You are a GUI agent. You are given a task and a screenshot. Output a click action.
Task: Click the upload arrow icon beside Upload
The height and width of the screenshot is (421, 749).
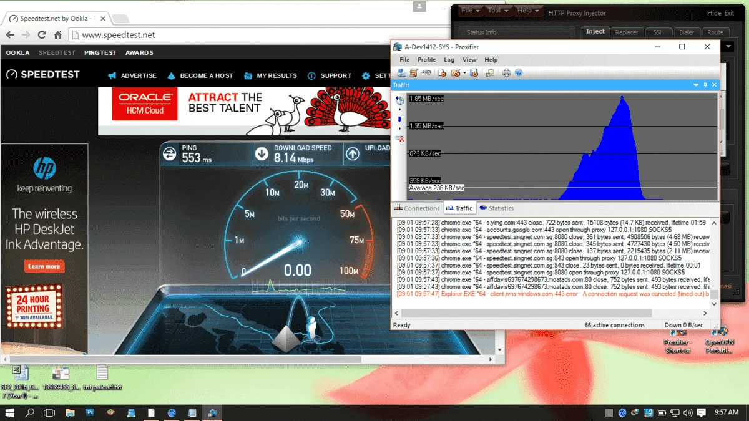[x=353, y=153]
